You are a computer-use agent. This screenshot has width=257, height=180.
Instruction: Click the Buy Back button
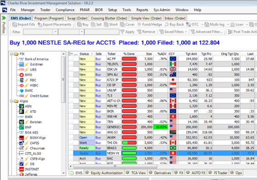174,25
